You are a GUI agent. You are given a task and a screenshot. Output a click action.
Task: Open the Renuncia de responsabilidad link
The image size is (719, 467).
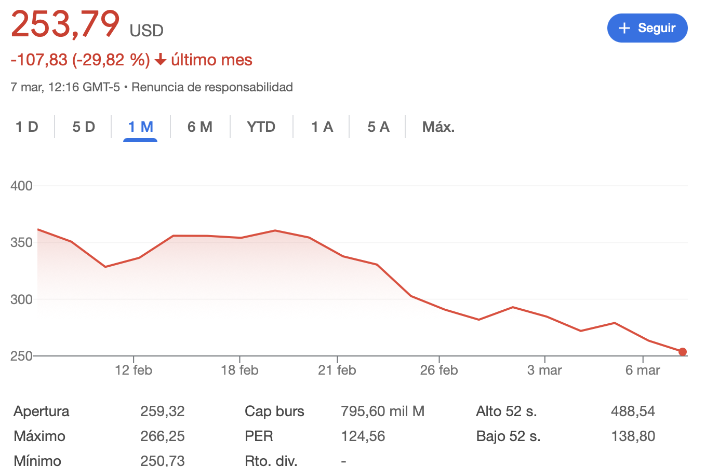point(212,87)
